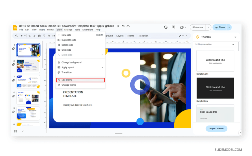Choose Skip slide menu entry
This screenshot has height=156, width=252.
(x=81, y=50)
